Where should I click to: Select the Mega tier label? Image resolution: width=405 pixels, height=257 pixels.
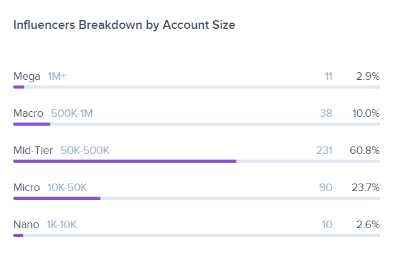pyautogui.click(x=27, y=77)
